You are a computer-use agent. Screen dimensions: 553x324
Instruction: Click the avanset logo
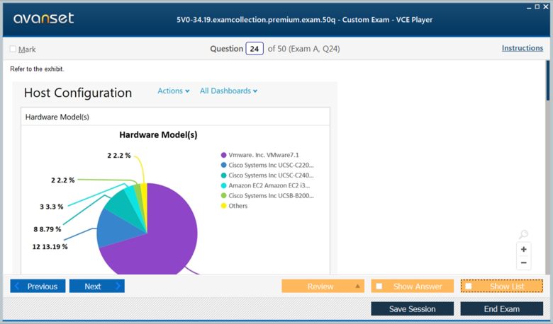[44, 18]
